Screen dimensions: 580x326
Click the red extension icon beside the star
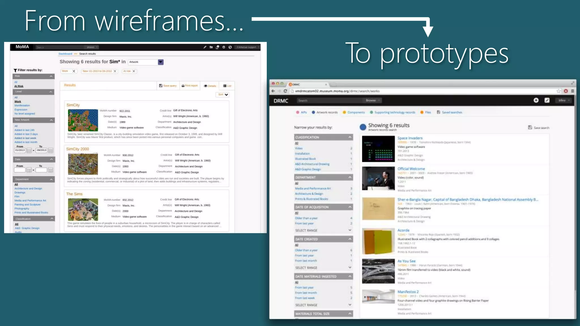click(x=566, y=91)
